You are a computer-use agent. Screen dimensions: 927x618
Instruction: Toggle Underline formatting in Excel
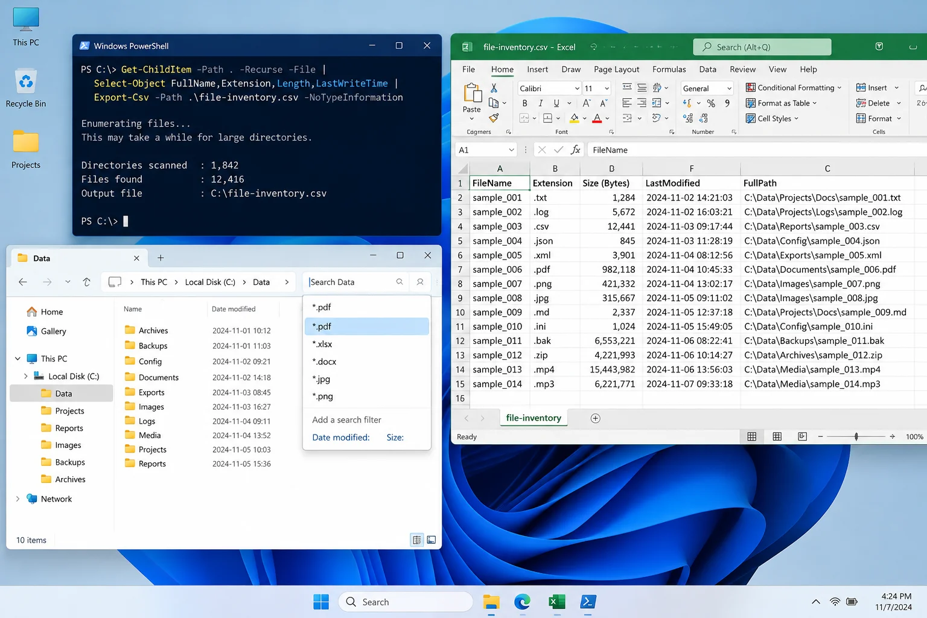point(556,103)
